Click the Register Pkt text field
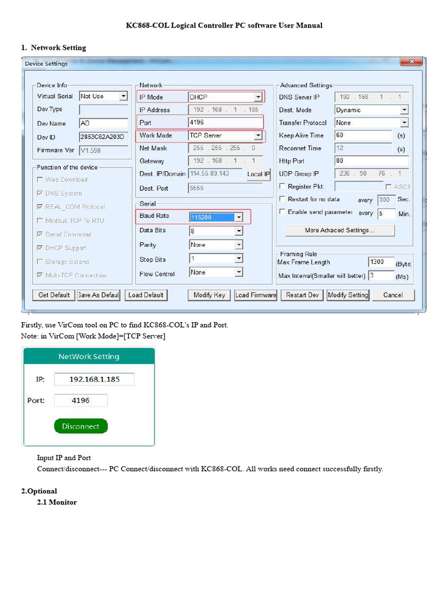Image resolution: width=448 pixels, height=598 pixels. pyautogui.click(x=359, y=186)
